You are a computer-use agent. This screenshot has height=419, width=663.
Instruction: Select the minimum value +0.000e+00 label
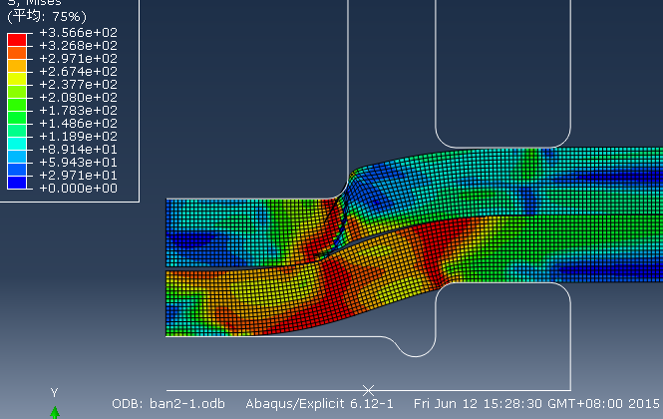(x=78, y=189)
